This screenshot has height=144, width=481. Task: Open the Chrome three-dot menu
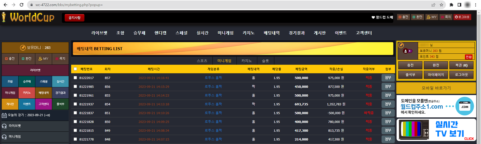[x=475, y=5]
